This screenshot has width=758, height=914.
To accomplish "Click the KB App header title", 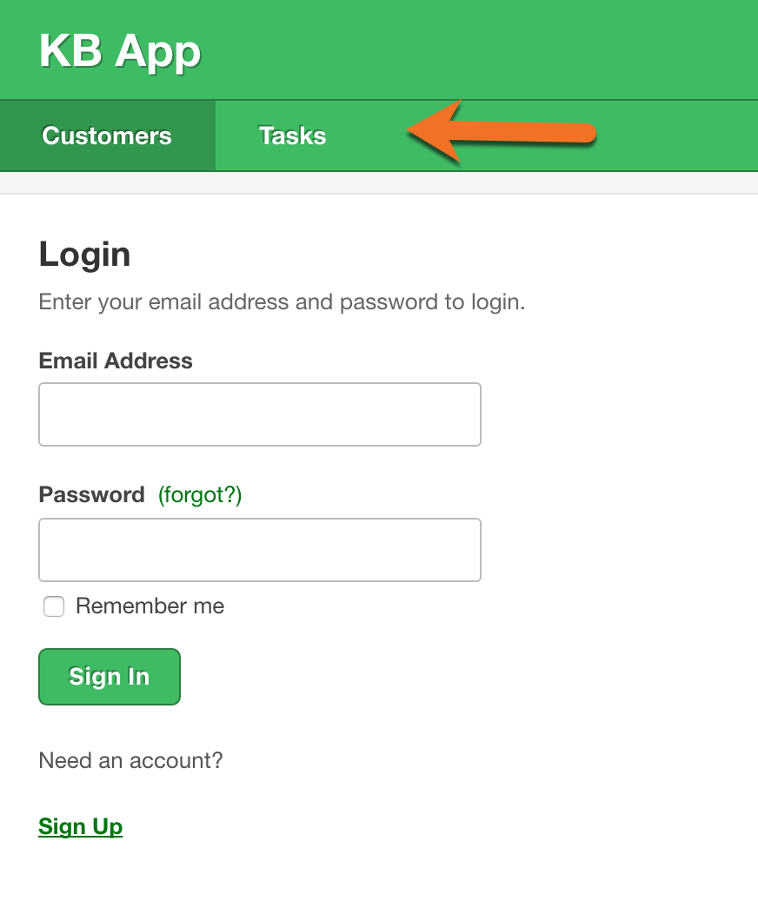I will point(120,51).
